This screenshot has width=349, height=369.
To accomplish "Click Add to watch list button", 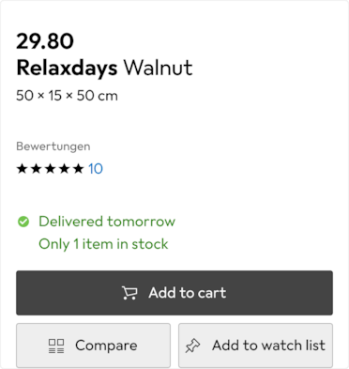I will (255, 346).
